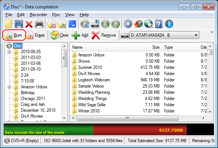Image resolution: width=218 pixels, height=148 pixels.
Task: Click the Erase button
Action: [36, 35]
